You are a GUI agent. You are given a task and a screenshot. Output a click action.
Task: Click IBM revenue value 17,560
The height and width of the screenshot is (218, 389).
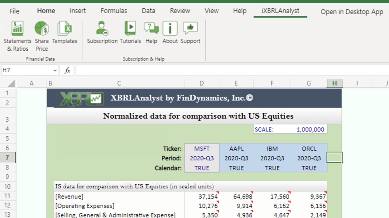coord(272,196)
